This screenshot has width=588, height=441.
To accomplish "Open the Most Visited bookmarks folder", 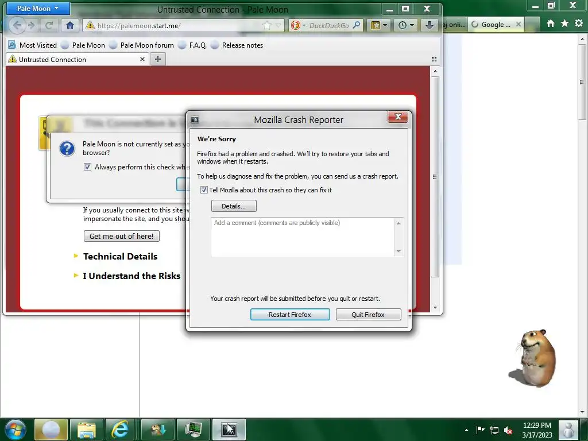I will coord(33,45).
